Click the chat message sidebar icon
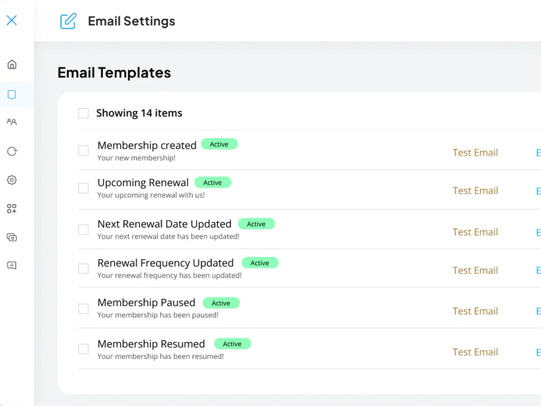Screen dimensions: 541x406 12,265
